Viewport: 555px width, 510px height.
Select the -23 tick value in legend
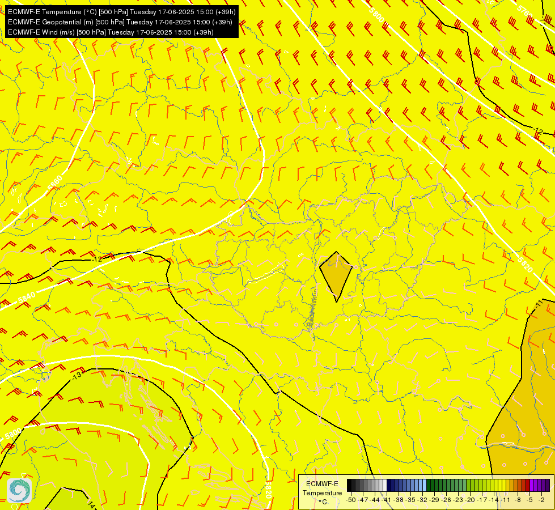click(x=458, y=500)
